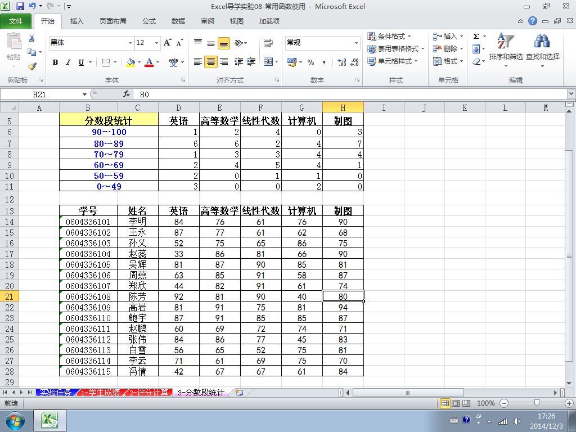
Task: Apply comma style format
Action: point(323,62)
